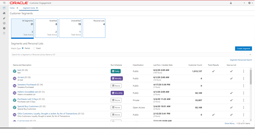255x129 pixels.
Task: Clear the search field with the X
Action: coord(250,55)
